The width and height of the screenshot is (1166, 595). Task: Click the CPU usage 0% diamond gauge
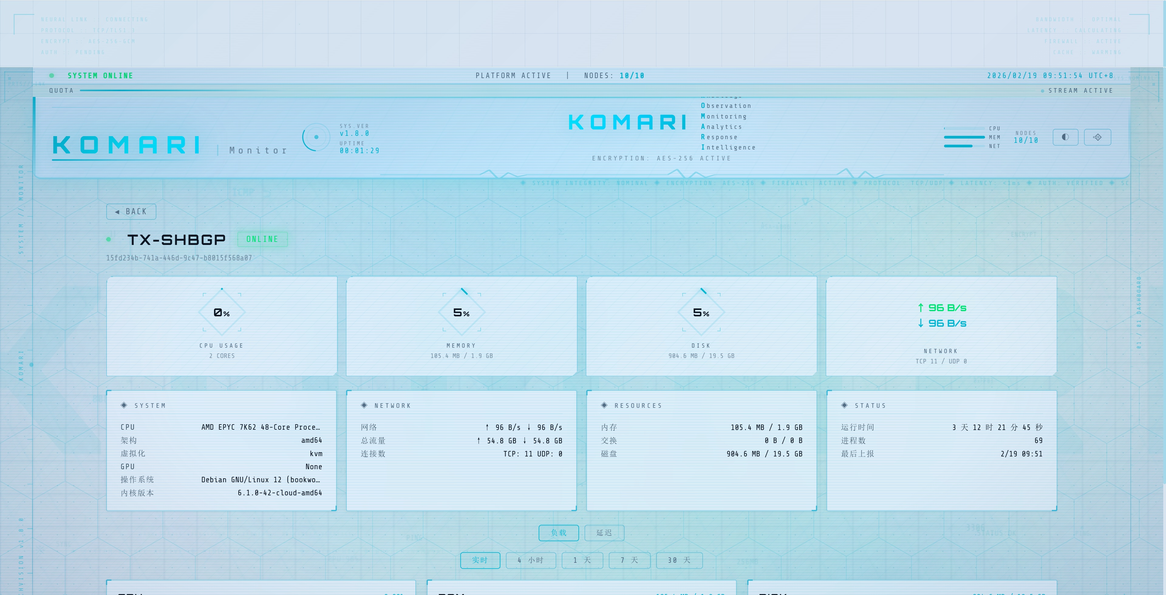[x=222, y=312]
